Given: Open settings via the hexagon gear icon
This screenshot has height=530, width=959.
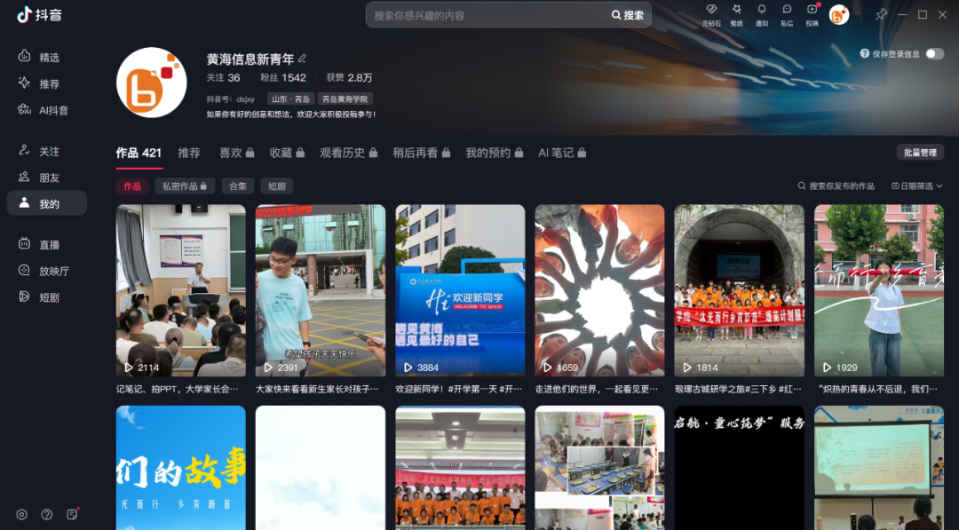Looking at the screenshot, I should [x=21, y=514].
